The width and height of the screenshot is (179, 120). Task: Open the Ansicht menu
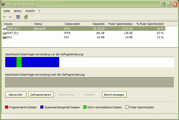(30, 11)
